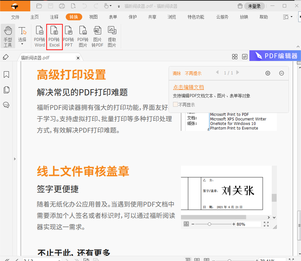This screenshot has width=301, height=261.
Task: Activate the 手型工具 hand tool
Action: (8, 36)
